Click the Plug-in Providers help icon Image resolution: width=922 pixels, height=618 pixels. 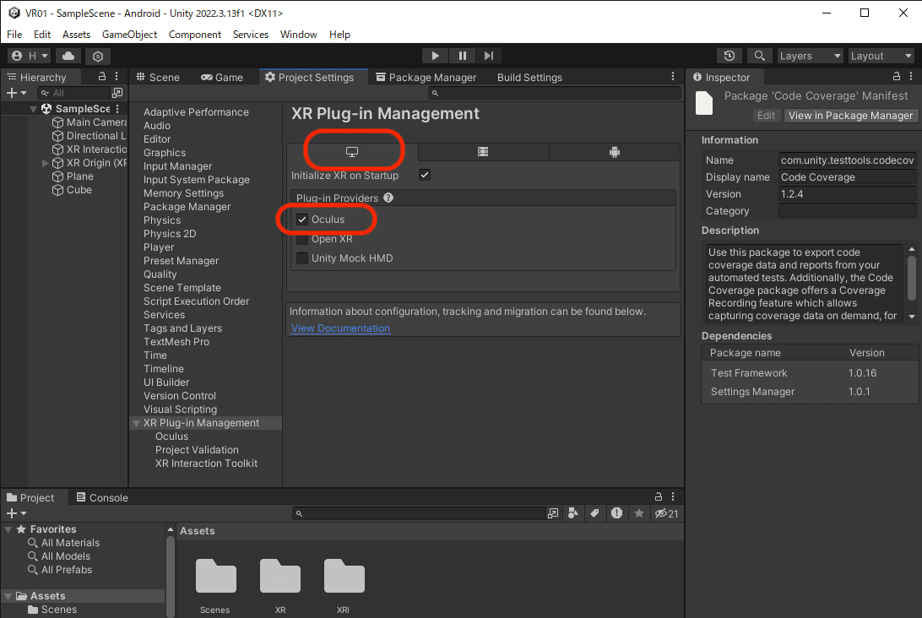tap(388, 198)
